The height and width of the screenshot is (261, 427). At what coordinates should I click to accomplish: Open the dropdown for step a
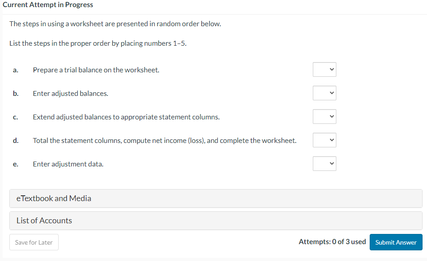click(324, 69)
